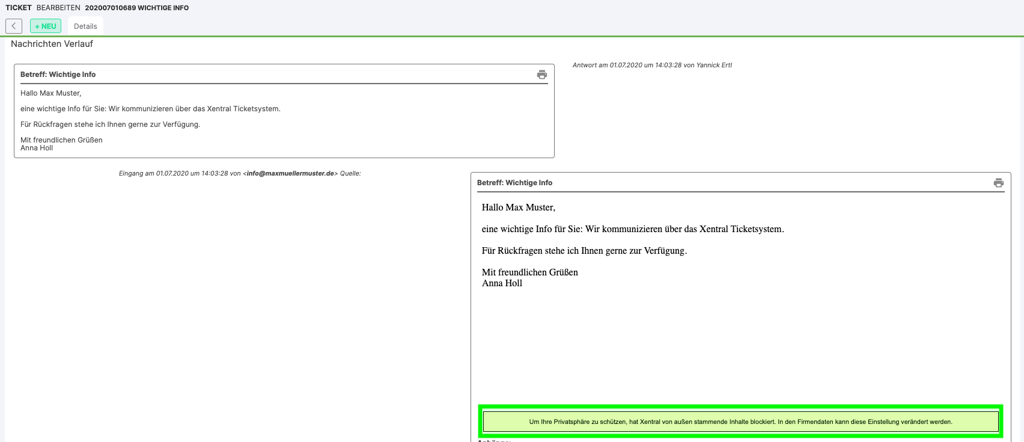The image size is (1024, 442).
Task: Click the green privacy notice banner
Action: (740, 422)
